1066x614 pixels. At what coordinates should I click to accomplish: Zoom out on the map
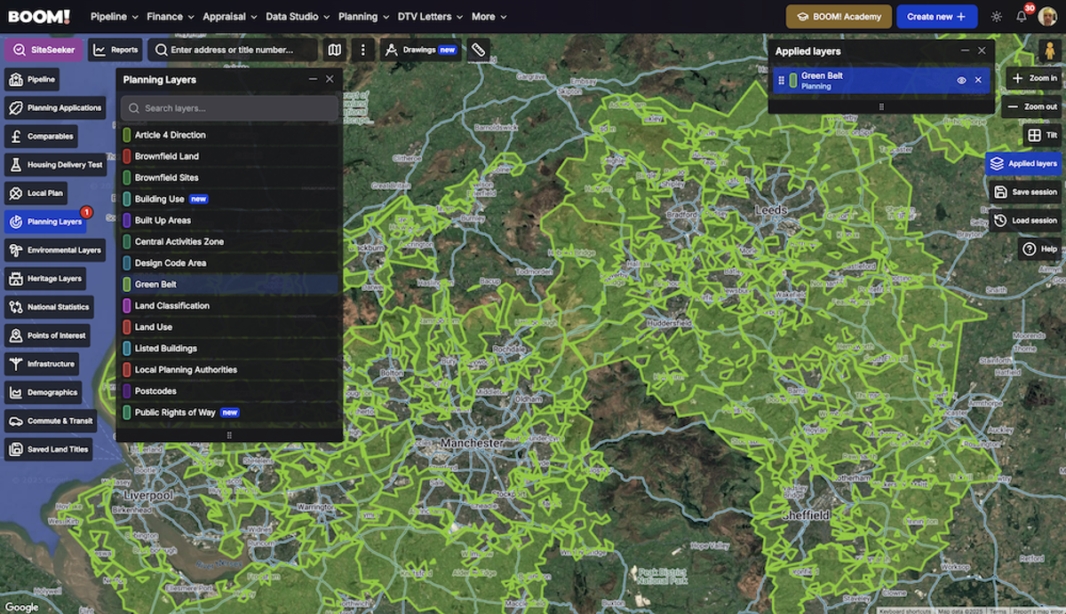tap(1031, 106)
